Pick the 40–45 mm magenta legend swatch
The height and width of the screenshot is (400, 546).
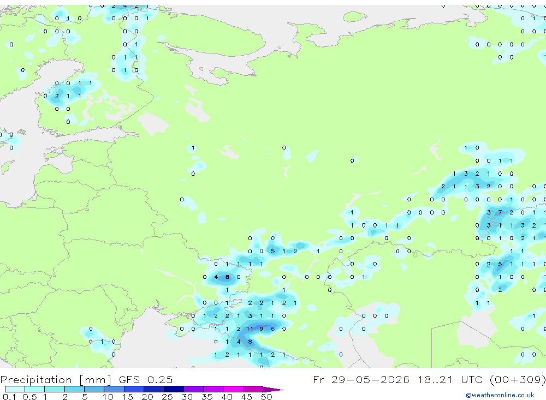[x=233, y=389]
